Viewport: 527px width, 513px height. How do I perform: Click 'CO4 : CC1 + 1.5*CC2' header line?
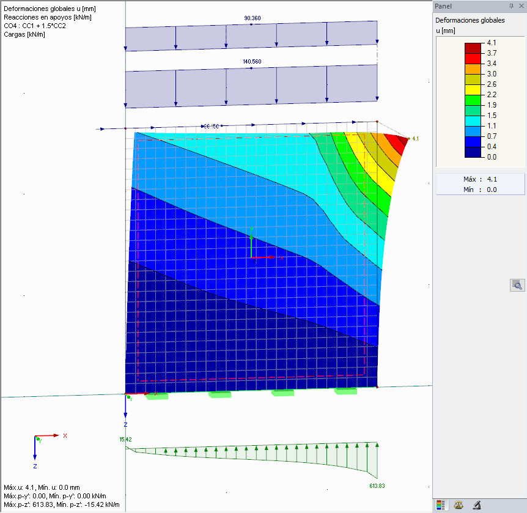[35, 26]
